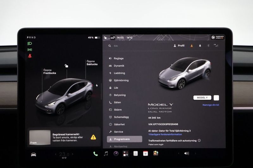Tap the VIN number text
The width and height of the screenshot is (253, 168).
click(163, 124)
